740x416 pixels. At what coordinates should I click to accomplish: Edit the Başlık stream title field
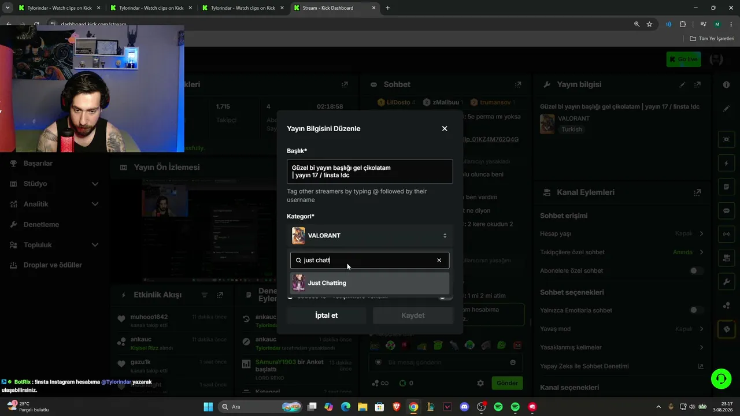click(x=370, y=172)
